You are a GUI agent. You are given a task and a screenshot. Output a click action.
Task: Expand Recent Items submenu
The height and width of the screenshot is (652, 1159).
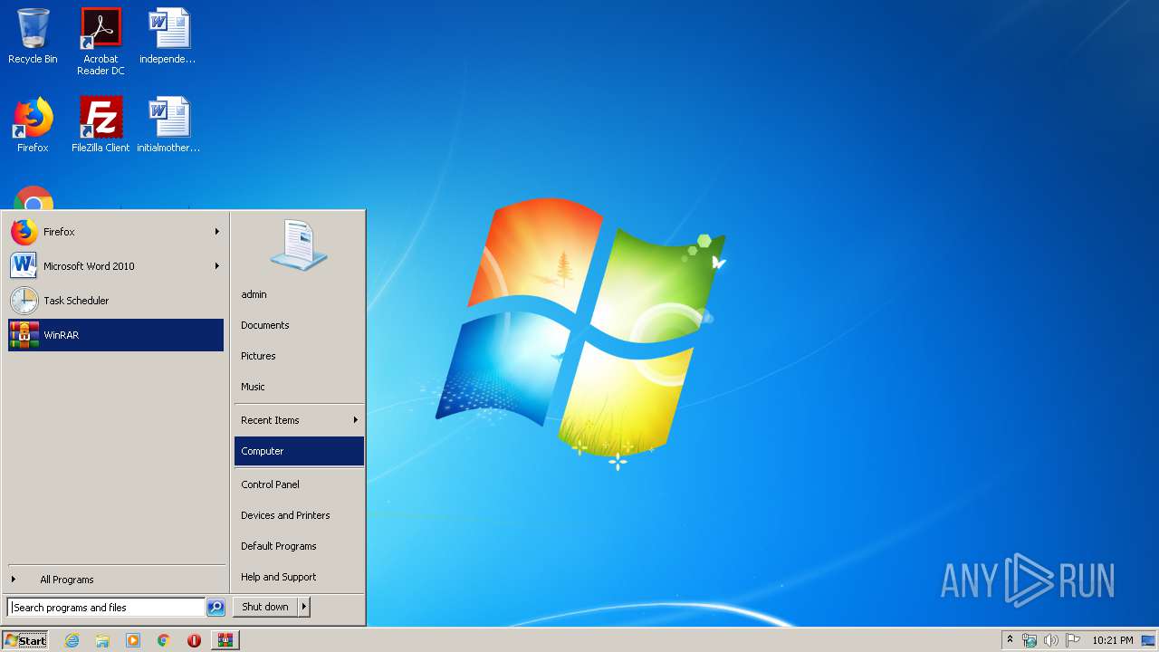[x=299, y=420]
